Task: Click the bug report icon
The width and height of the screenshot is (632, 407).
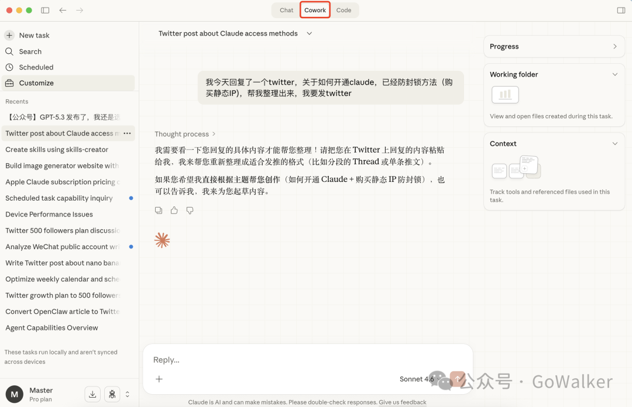Action: (112, 394)
